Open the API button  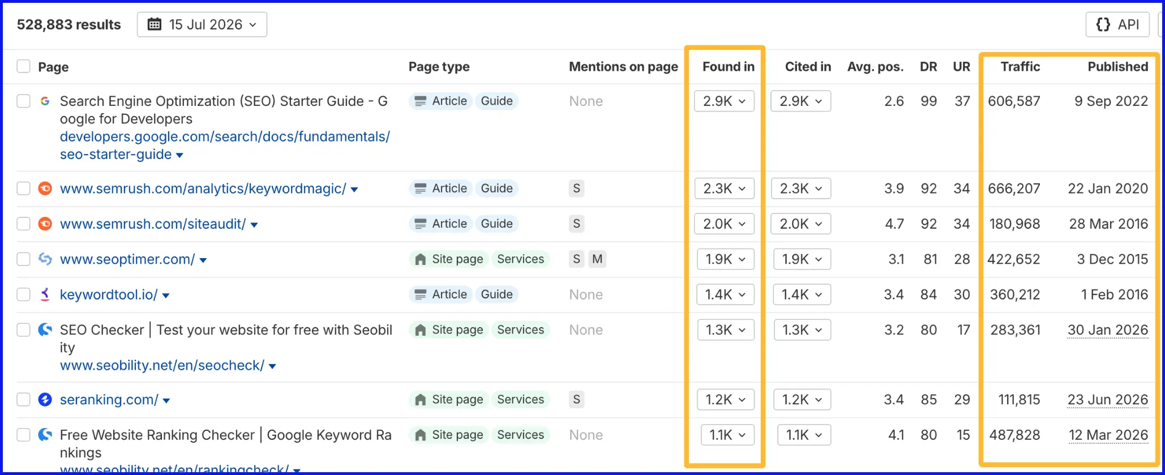click(1117, 24)
